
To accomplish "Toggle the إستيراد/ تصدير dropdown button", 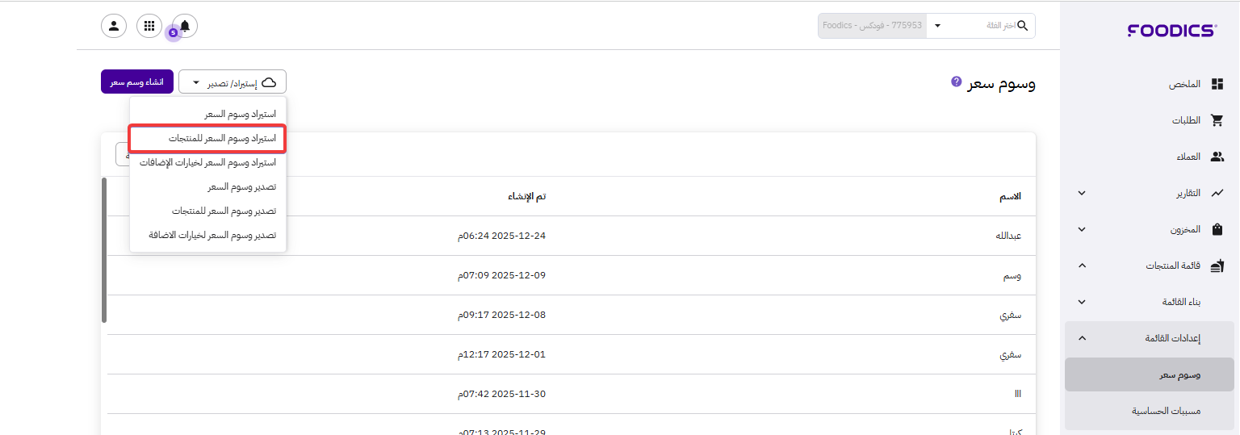I will (232, 82).
